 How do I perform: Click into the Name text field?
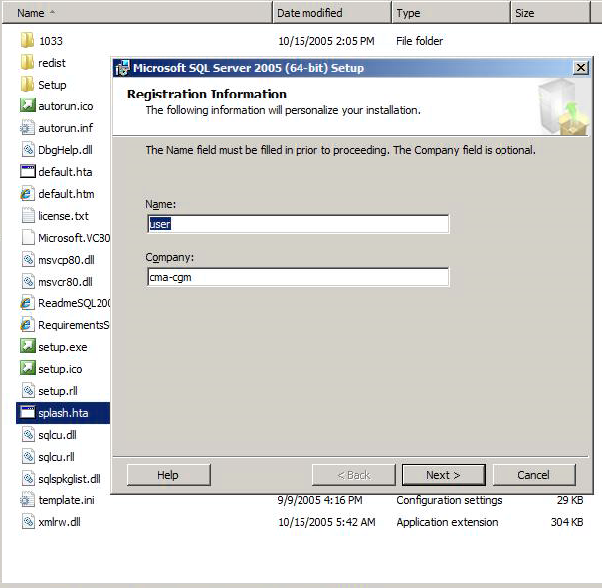pos(298,224)
